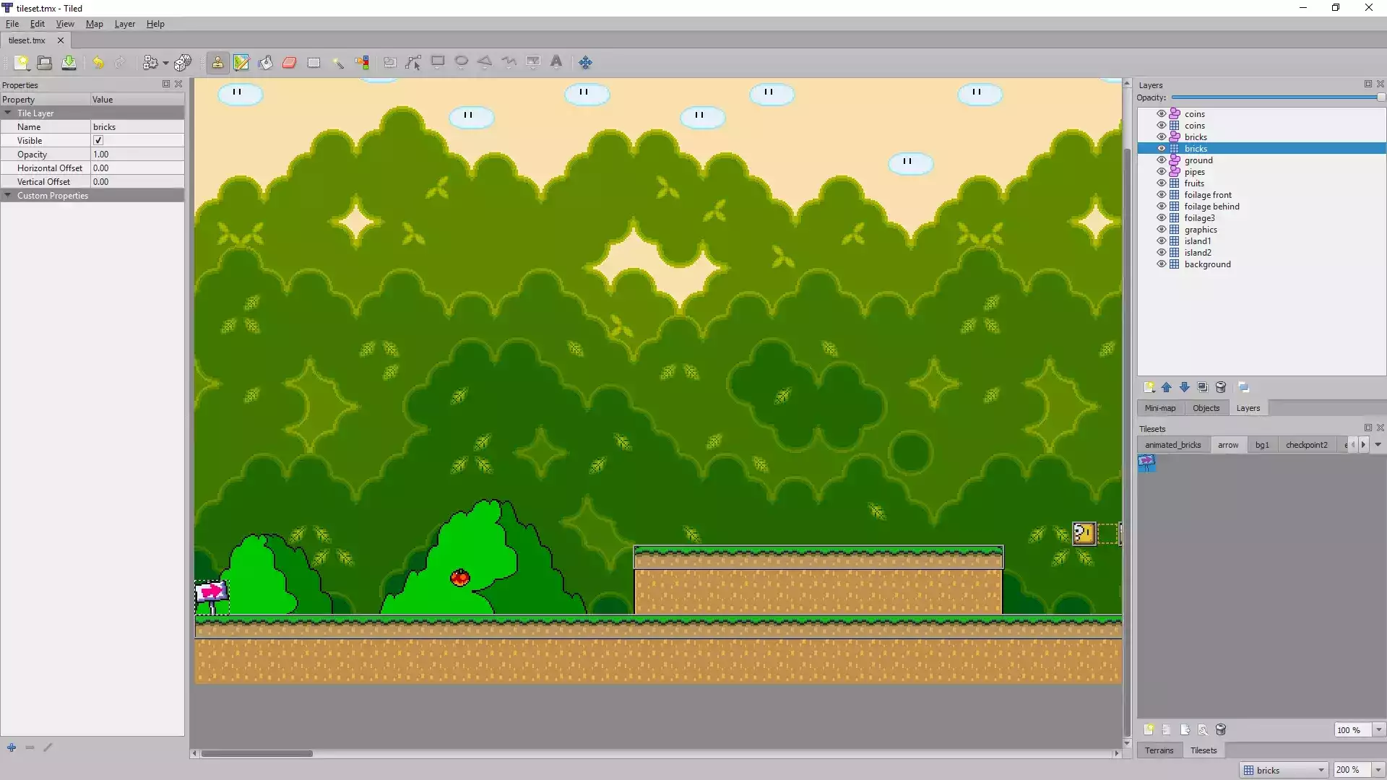Select the Bucket Fill tool
Image resolution: width=1387 pixels, height=780 pixels.
[265, 63]
